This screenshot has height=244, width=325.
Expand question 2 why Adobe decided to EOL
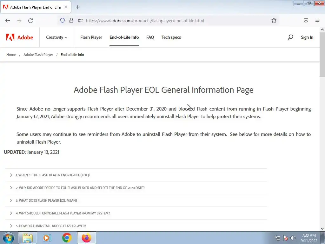[136, 188]
